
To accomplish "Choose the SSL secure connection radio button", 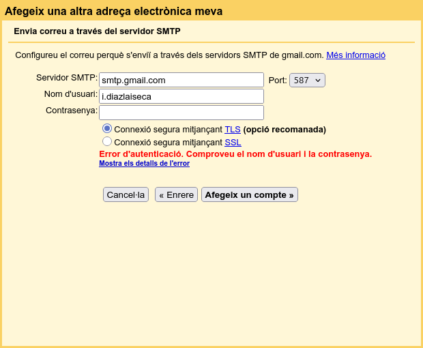I will pos(107,141).
